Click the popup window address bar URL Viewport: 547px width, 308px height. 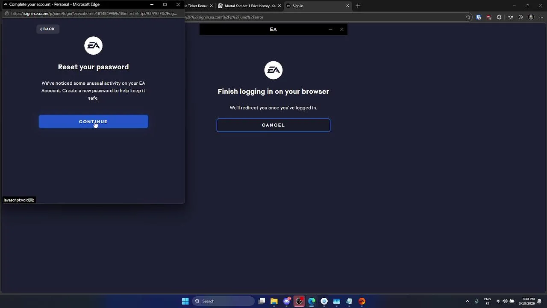pyautogui.click(x=94, y=13)
